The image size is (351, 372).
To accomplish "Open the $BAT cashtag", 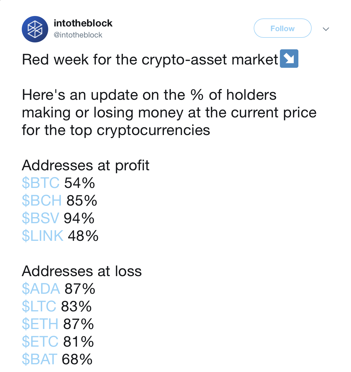I will [40, 359].
